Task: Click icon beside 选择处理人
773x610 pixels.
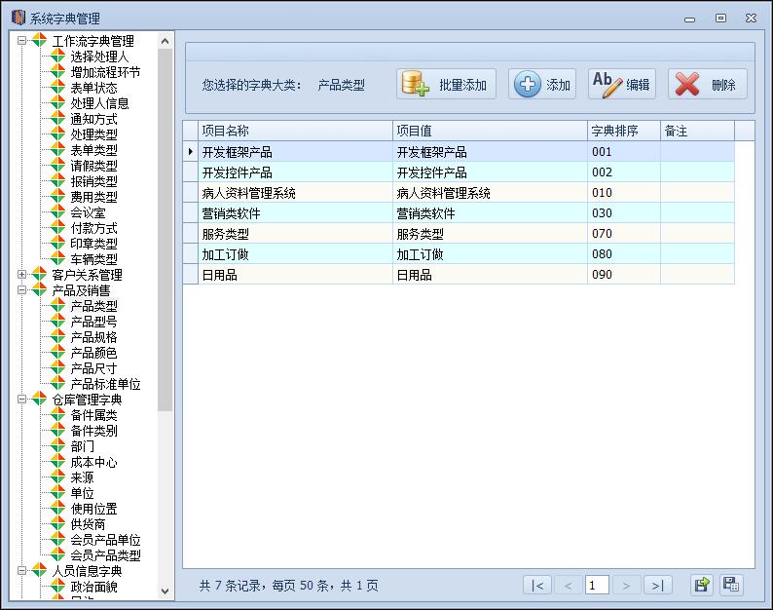Action: tap(57, 57)
